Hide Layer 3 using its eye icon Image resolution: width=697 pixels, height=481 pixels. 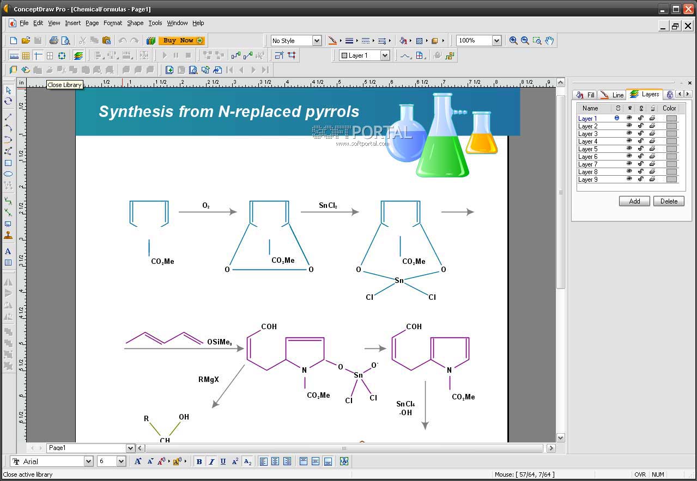[x=629, y=134]
